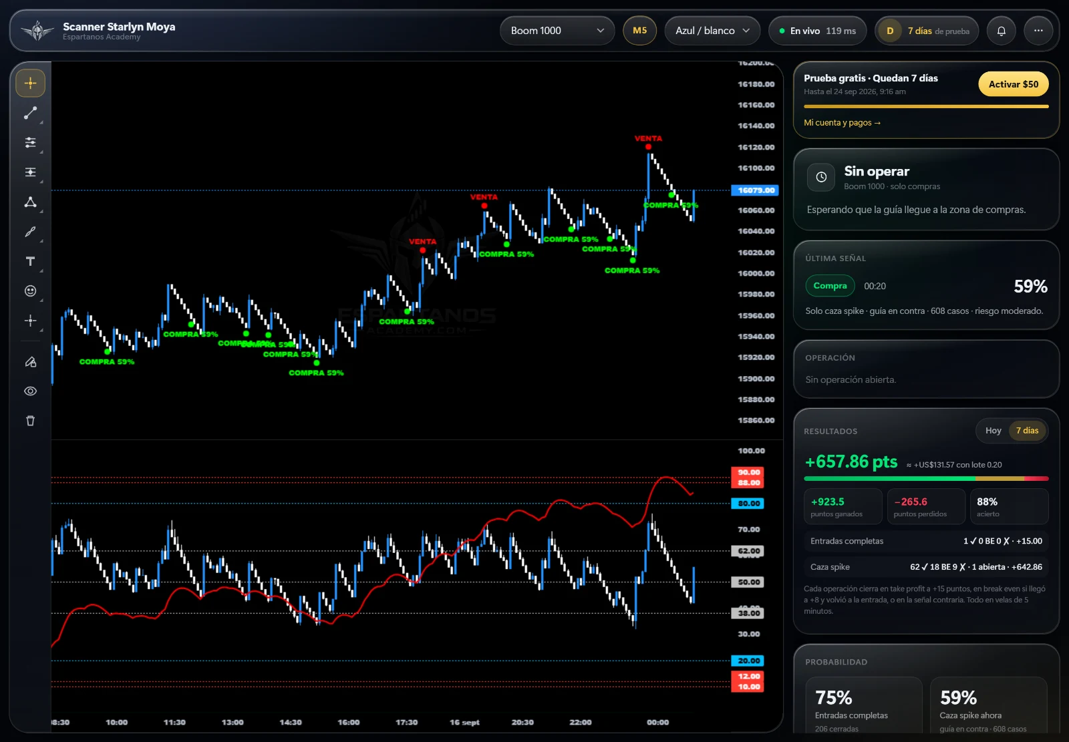This screenshot has width=1069, height=742.
Task: Toggle drawings visibility eye icon
Action: 30,391
